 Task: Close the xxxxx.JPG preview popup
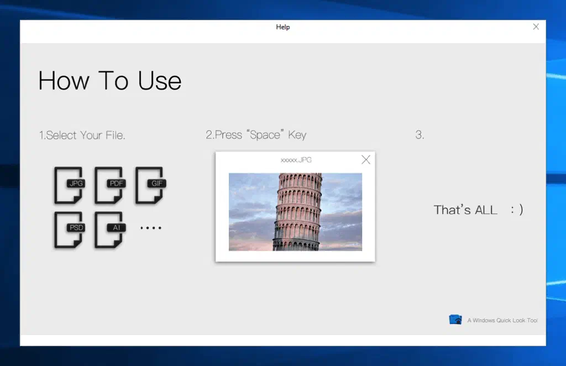point(365,160)
